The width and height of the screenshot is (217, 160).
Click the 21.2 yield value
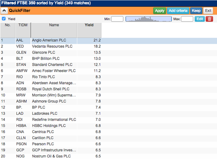coord(97,40)
